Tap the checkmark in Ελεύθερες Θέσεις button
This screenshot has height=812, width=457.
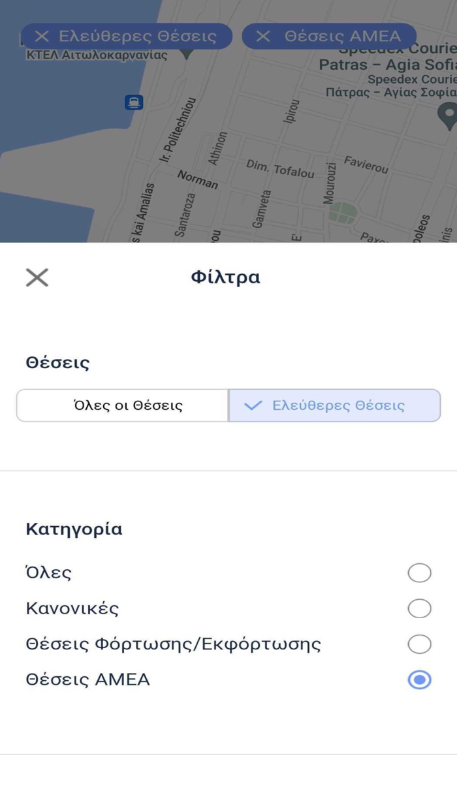click(x=254, y=405)
